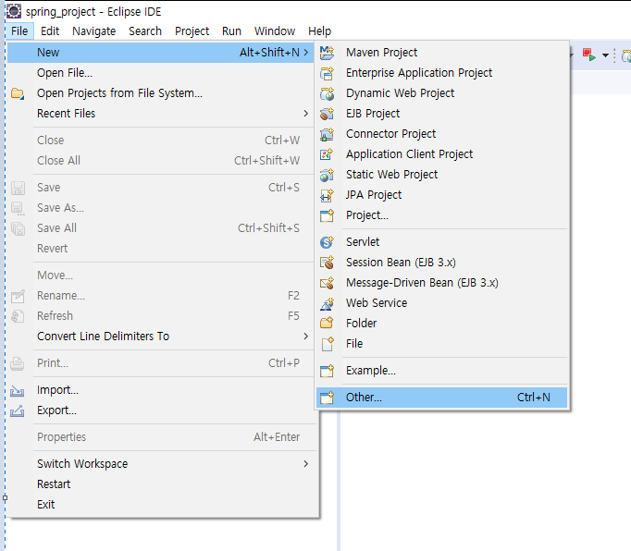The height and width of the screenshot is (551, 631).
Task: Select Dynamic Web Project entry
Action: tap(442, 93)
